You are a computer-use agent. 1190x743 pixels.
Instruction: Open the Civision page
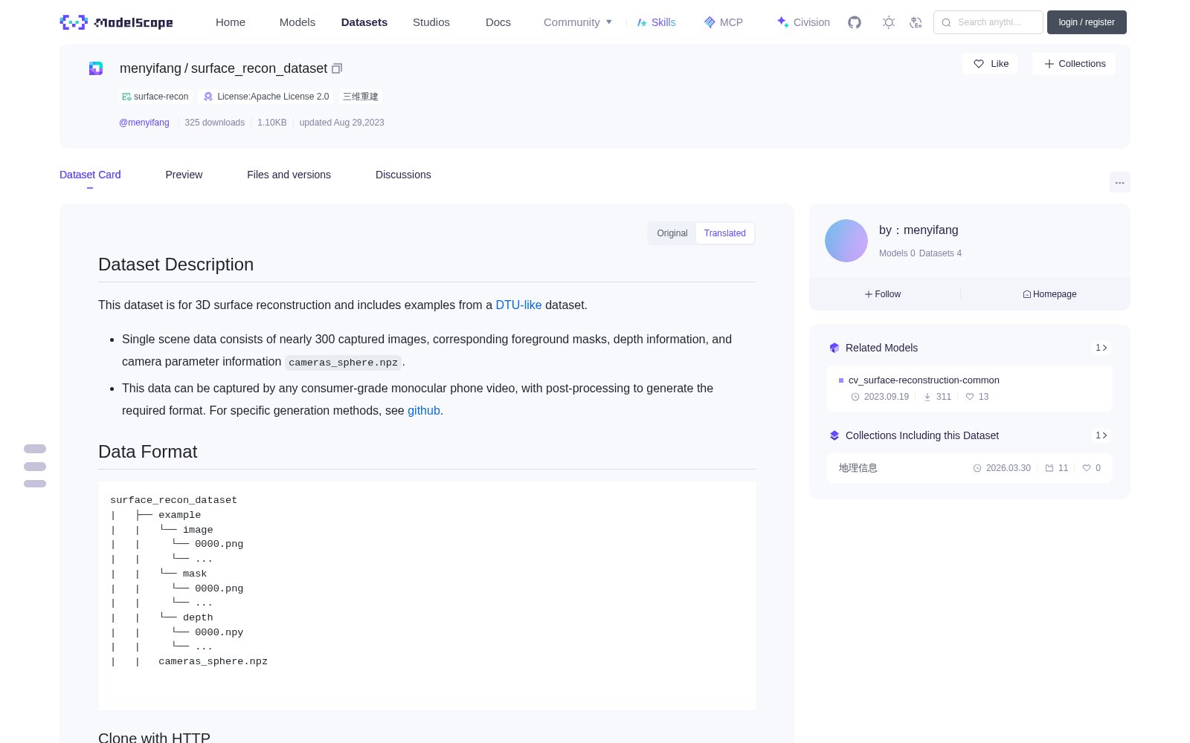[803, 22]
